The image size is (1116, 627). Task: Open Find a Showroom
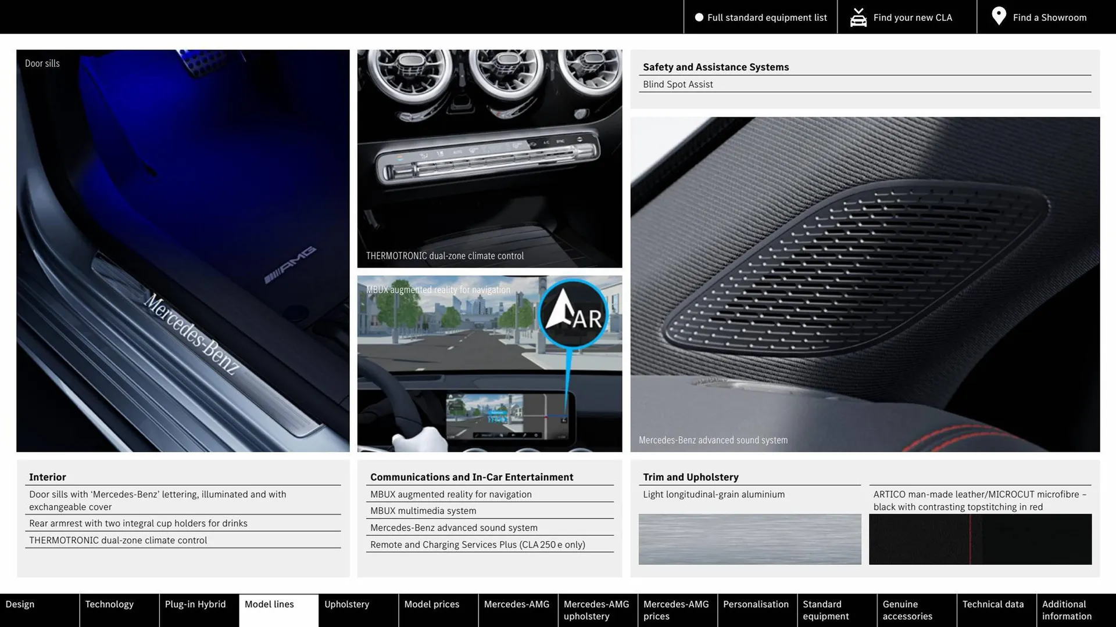[1049, 17]
